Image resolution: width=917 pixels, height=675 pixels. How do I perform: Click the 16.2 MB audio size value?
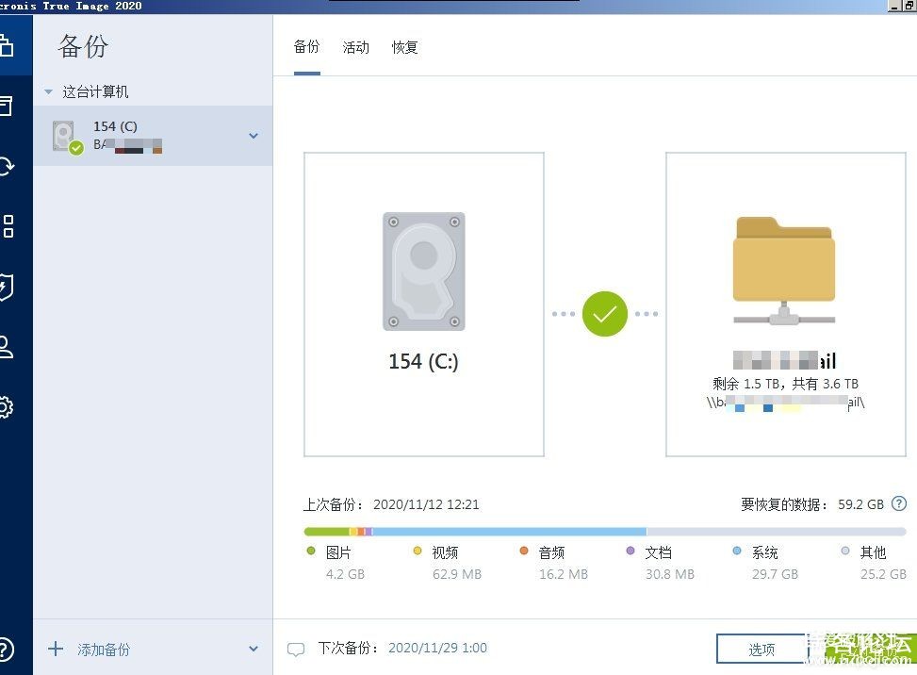click(x=564, y=574)
